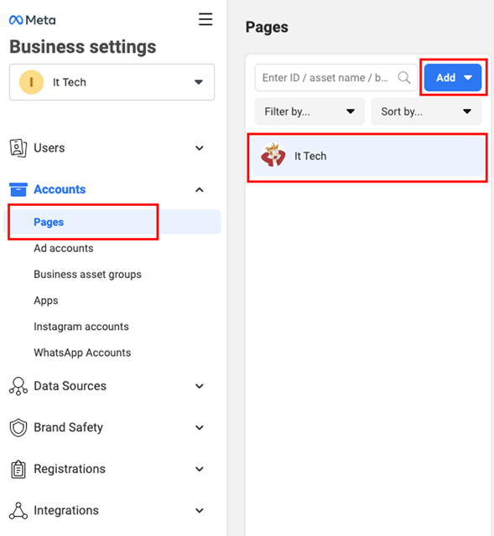Click the blue Add button
This screenshot has width=494, height=536.
pos(453,77)
